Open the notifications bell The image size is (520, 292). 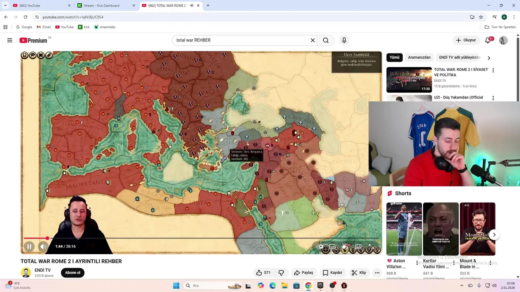[488, 40]
